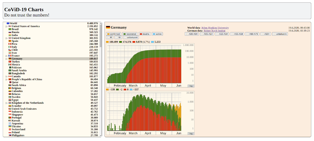Screen dimensions: 314x141
Task: Click the Mexico flag icon
Action: click(10, 65)
